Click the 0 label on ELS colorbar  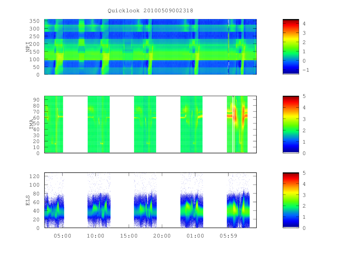(304, 228)
